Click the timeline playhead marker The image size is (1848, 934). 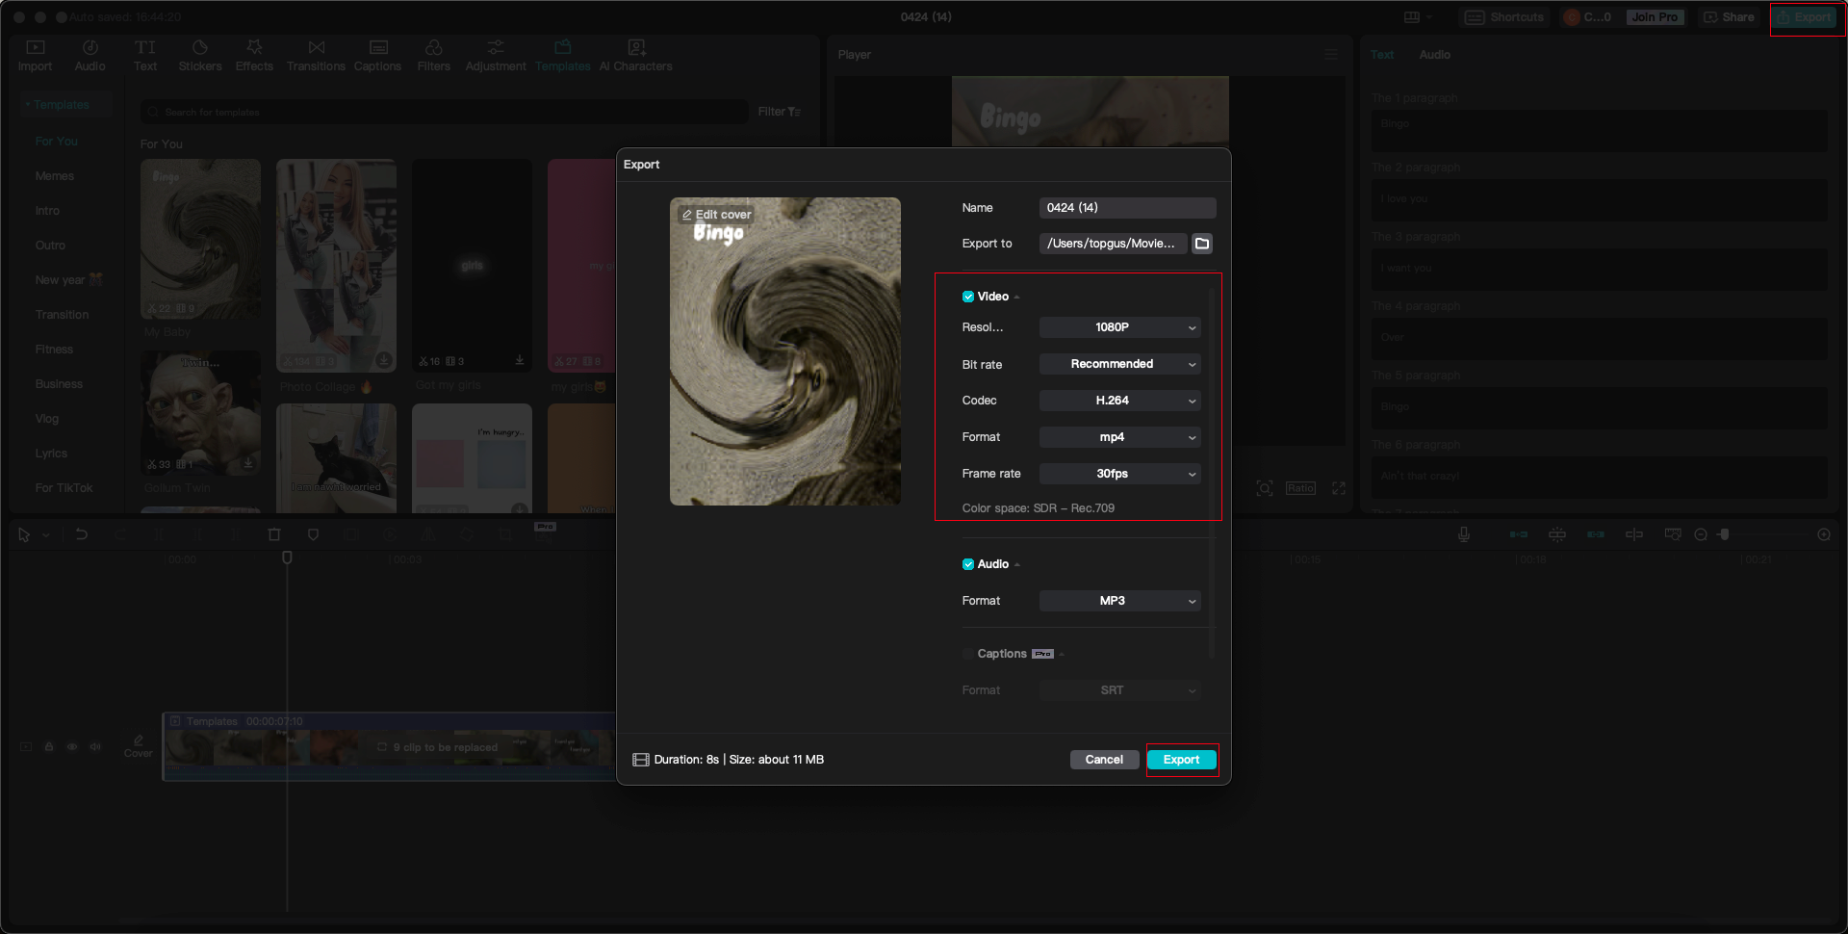point(287,558)
